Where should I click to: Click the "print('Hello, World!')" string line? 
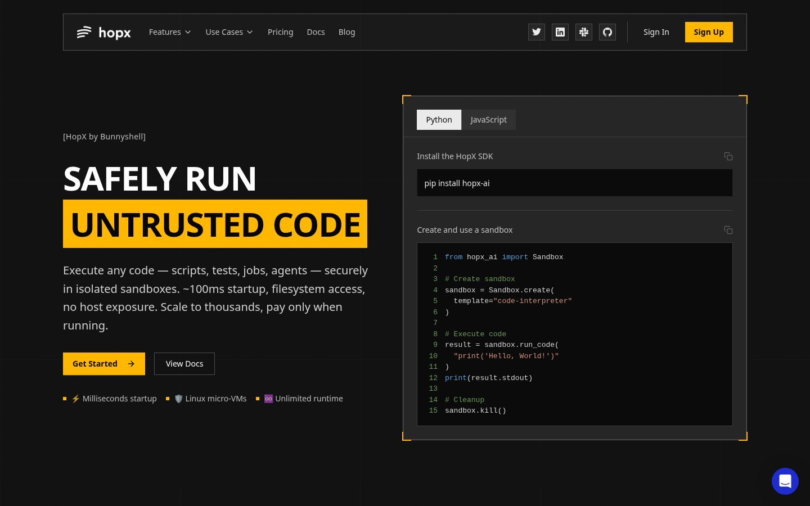click(506, 356)
